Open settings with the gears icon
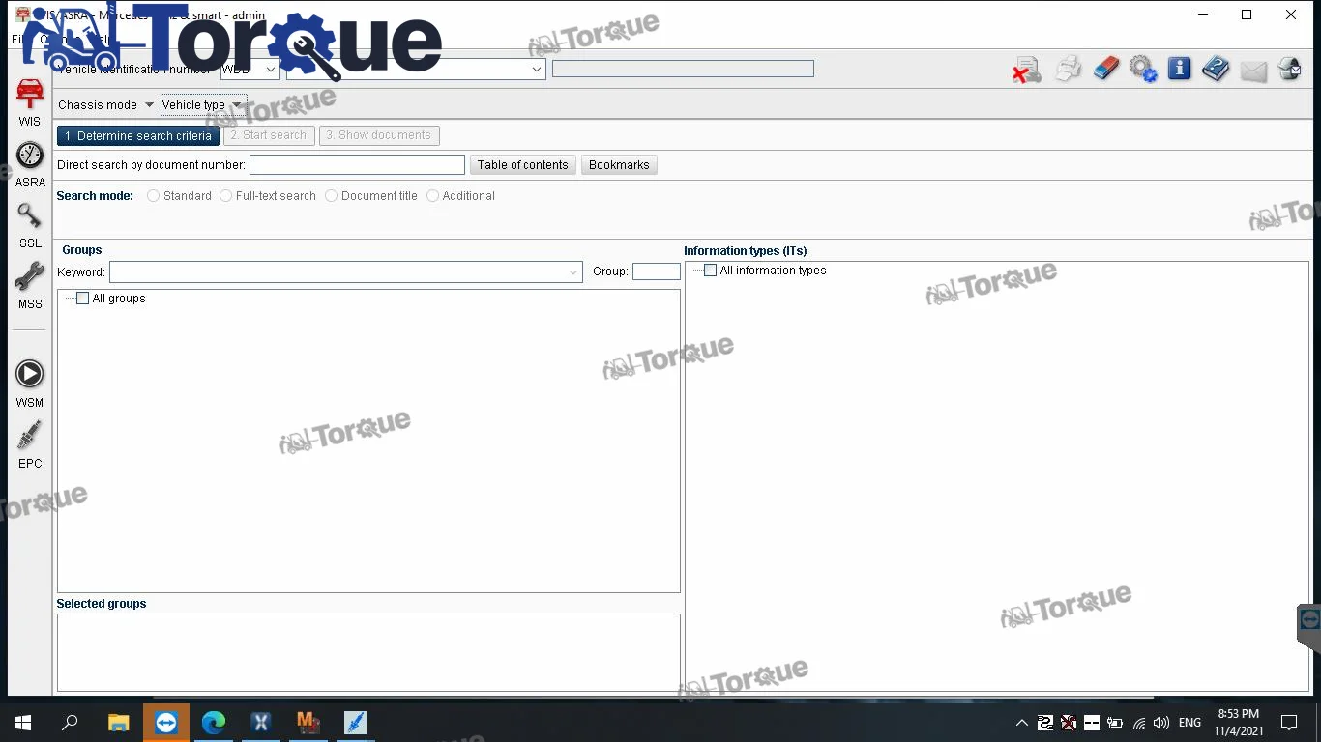Screen dimensions: 1321x742 tap(1143, 70)
